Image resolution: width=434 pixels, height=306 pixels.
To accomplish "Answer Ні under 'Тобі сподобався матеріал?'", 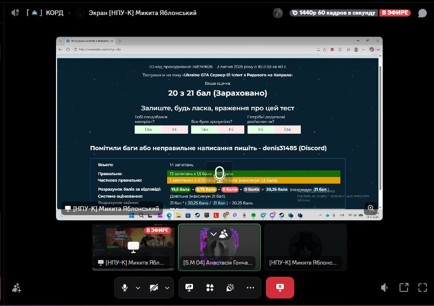I will [x=175, y=129].
